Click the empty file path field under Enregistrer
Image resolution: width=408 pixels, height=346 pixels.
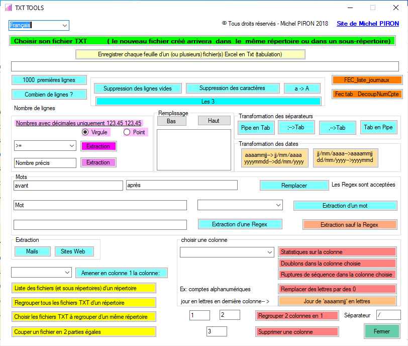(x=205, y=66)
